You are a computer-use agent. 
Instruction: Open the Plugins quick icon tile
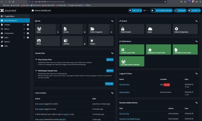coord(99,41)
